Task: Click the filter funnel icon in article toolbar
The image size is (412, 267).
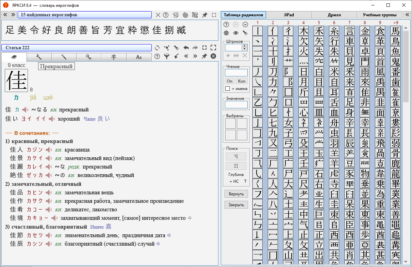Action: point(166,57)
